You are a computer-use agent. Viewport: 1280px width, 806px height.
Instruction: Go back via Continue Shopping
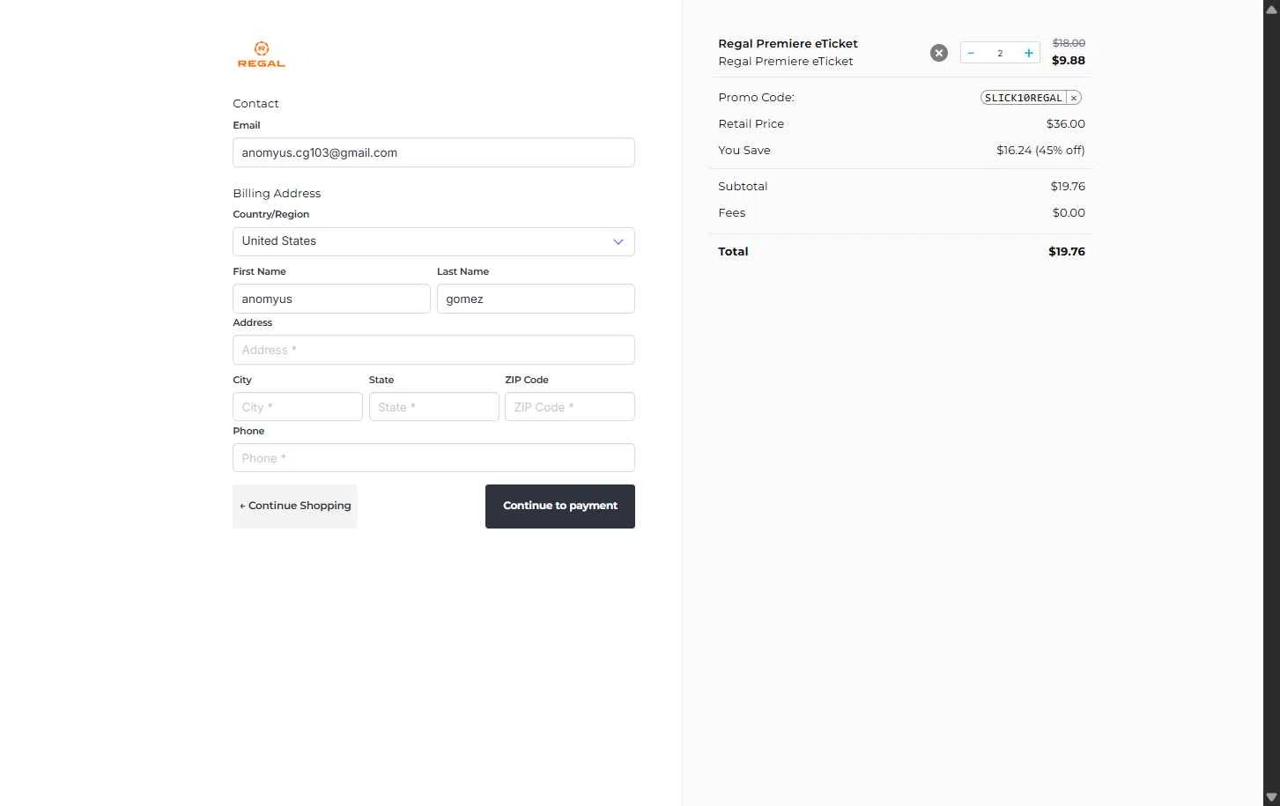pos(295,507)
